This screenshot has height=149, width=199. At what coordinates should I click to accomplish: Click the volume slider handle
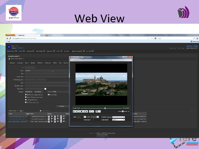[x=123, y=111]
